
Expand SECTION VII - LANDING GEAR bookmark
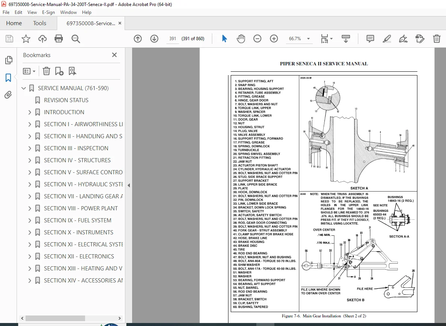(30, 196)
